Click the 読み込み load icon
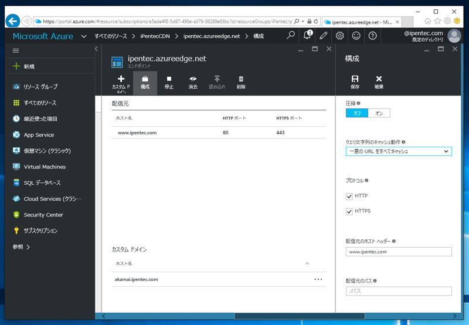This screenshot has height=325, width=469. (217, 79)
